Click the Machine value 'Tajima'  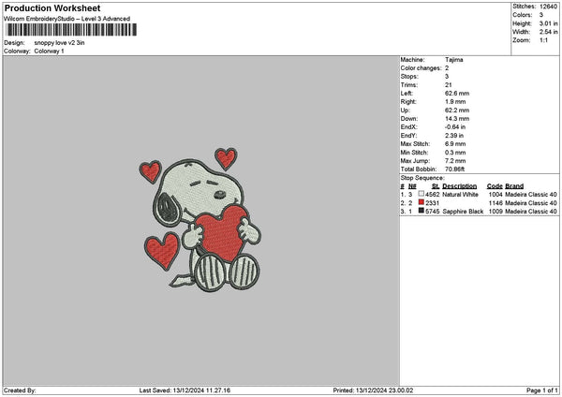click(453, 60)
